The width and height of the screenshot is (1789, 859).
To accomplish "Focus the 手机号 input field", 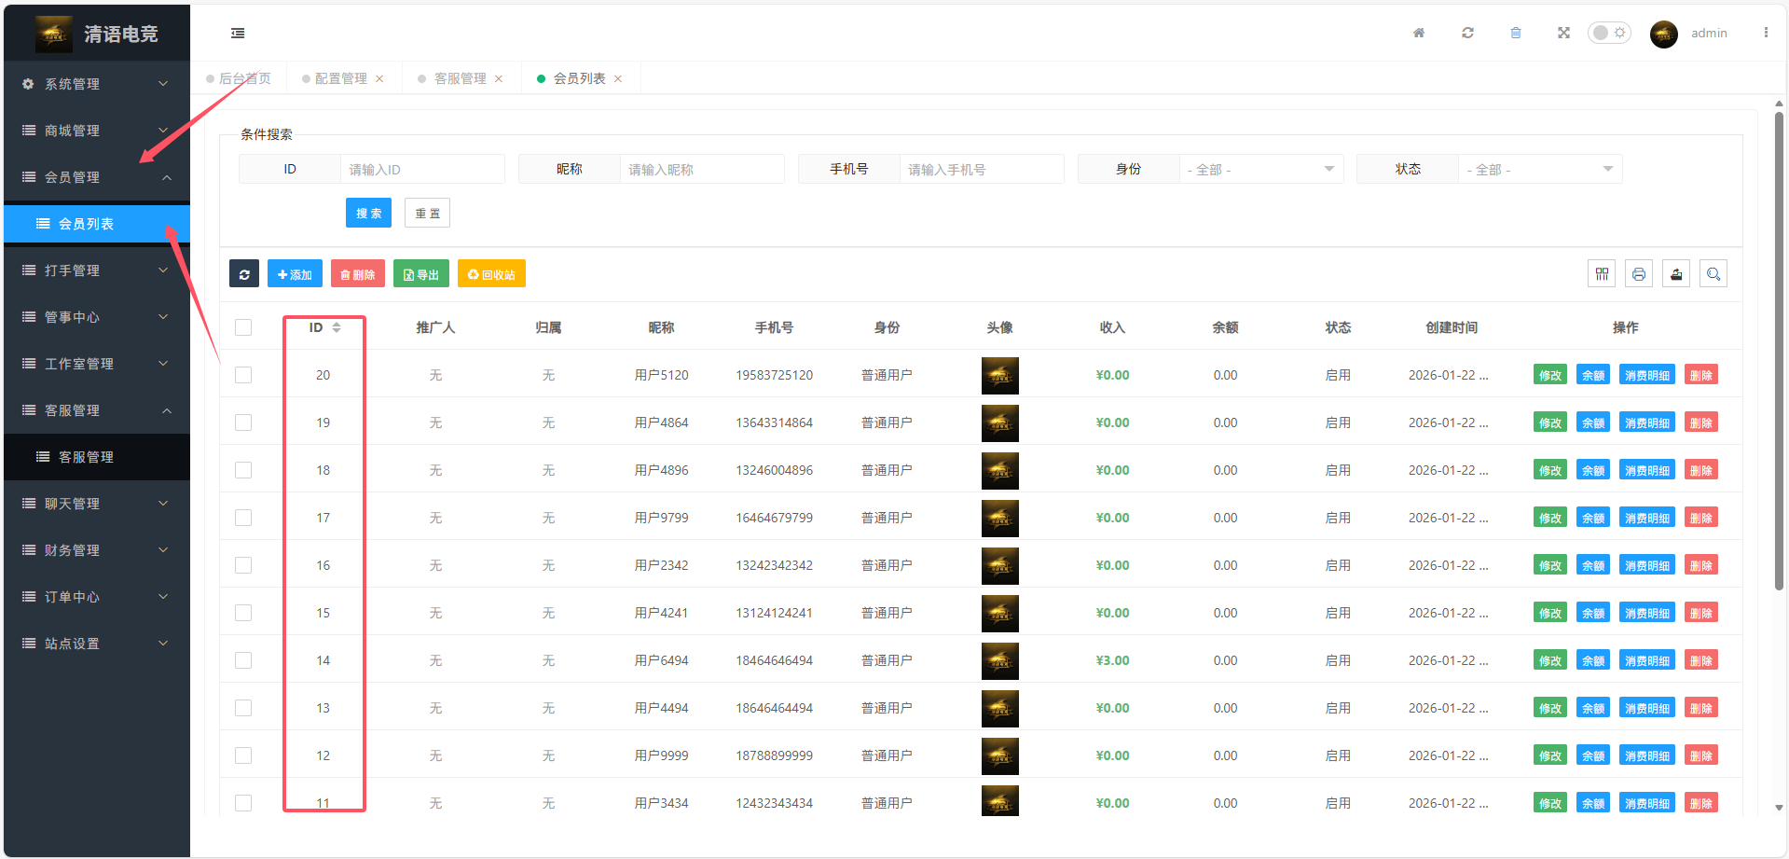I will point(981,169).
